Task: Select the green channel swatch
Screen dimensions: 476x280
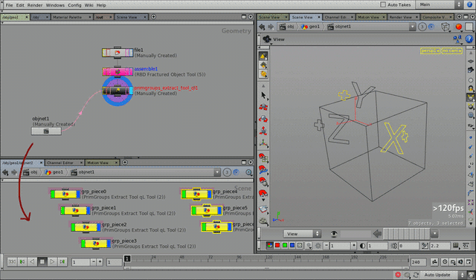Action: tap(284, 245)
